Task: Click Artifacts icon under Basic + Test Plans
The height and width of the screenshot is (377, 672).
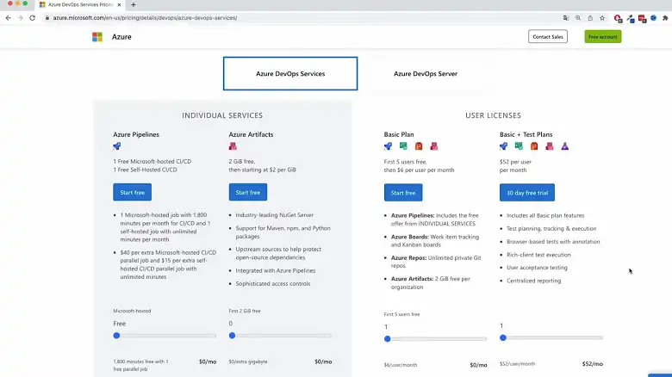Action: point(550,146)
